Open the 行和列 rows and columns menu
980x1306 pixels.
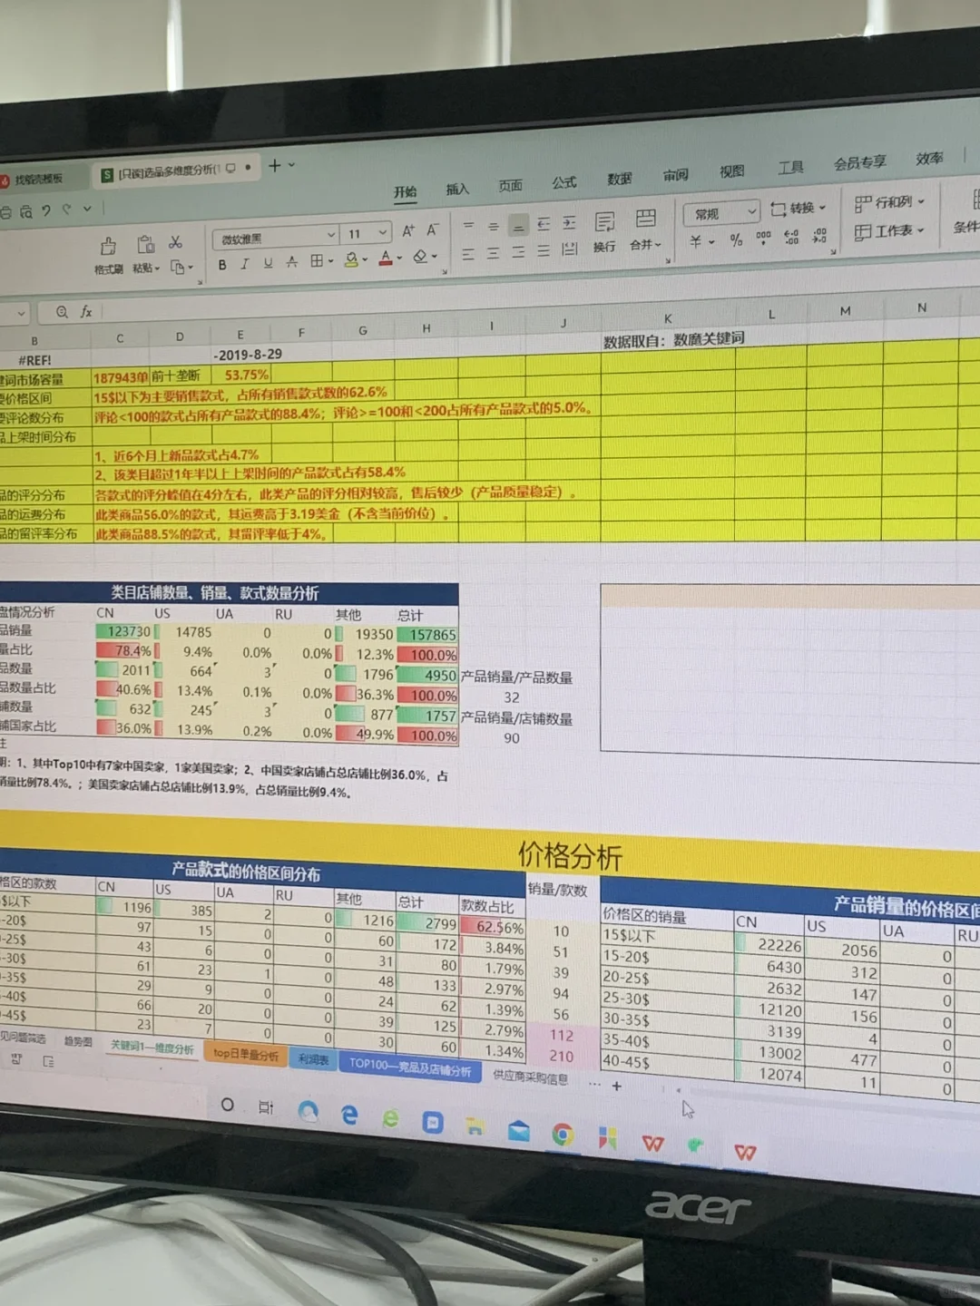pyautogui.click(x=888, y=202)
